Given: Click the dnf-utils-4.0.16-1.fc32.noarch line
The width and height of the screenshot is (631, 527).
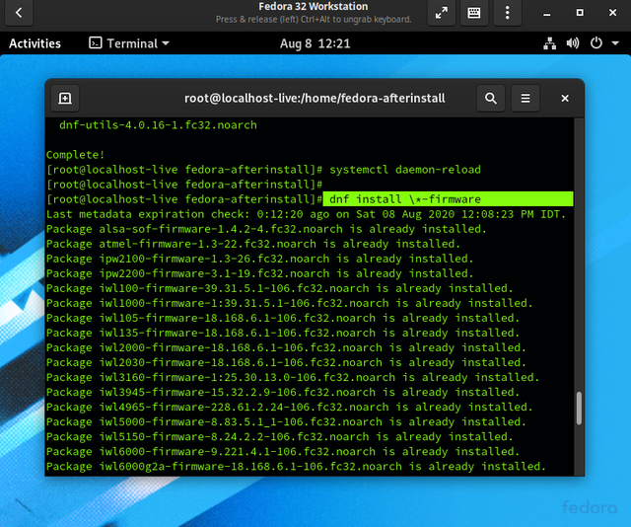Looking at the screenshot, I should point(158,125).
